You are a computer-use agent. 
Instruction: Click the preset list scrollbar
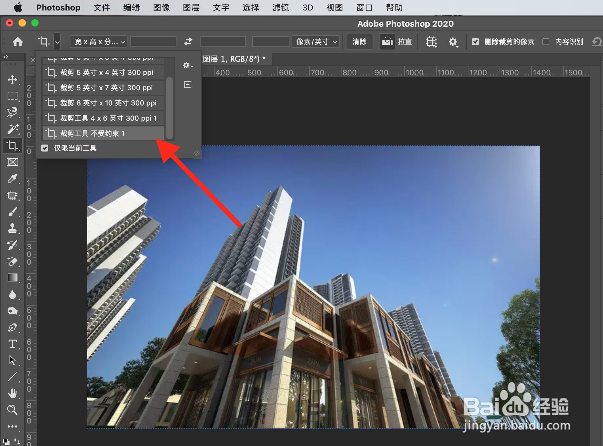[169, 108]
